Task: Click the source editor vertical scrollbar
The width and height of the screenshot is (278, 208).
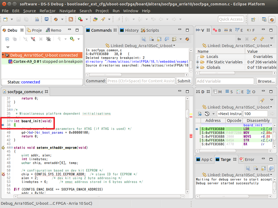Action: point(187,114)
